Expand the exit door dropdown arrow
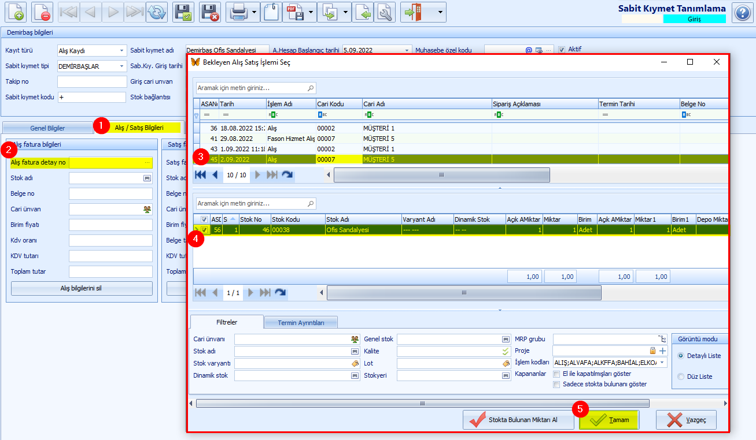Image resolution: width=756 pixels, height=440 pixels. (441, 12)
